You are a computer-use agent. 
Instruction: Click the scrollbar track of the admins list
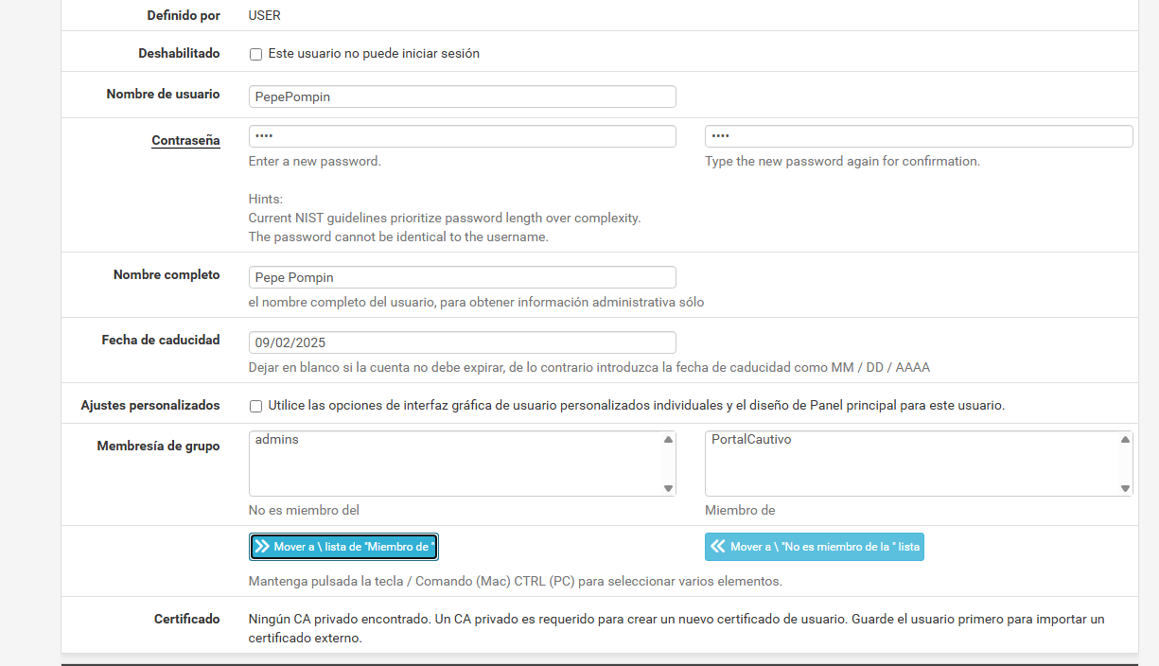669,464
